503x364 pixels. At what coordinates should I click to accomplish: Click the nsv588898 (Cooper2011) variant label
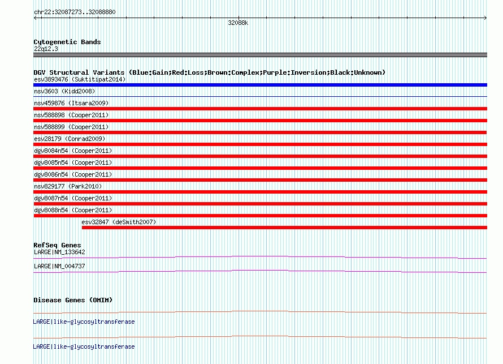(71, 115)
